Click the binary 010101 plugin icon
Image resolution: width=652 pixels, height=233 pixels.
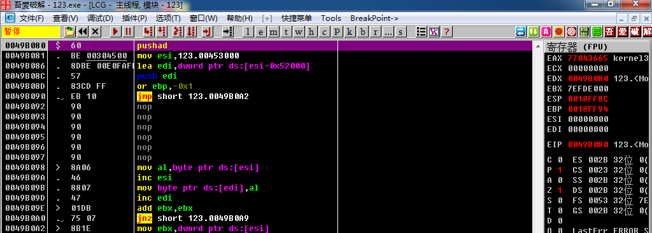(585, 32)
